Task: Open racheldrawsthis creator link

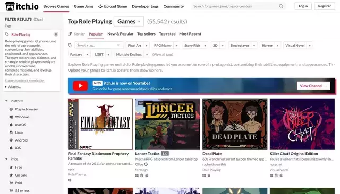Action: point(214,164)
